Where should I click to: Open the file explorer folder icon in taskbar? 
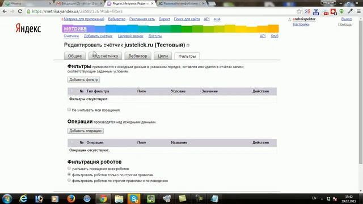click(x=119, y=199)
